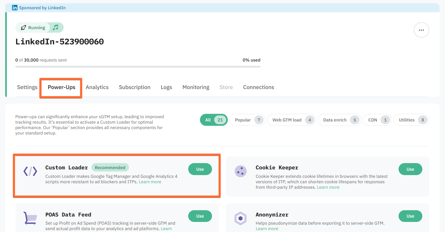The image size is (445, 232).
Task: Click the Sponsored by LinkedIn text
Action: (x=42, y=8)
